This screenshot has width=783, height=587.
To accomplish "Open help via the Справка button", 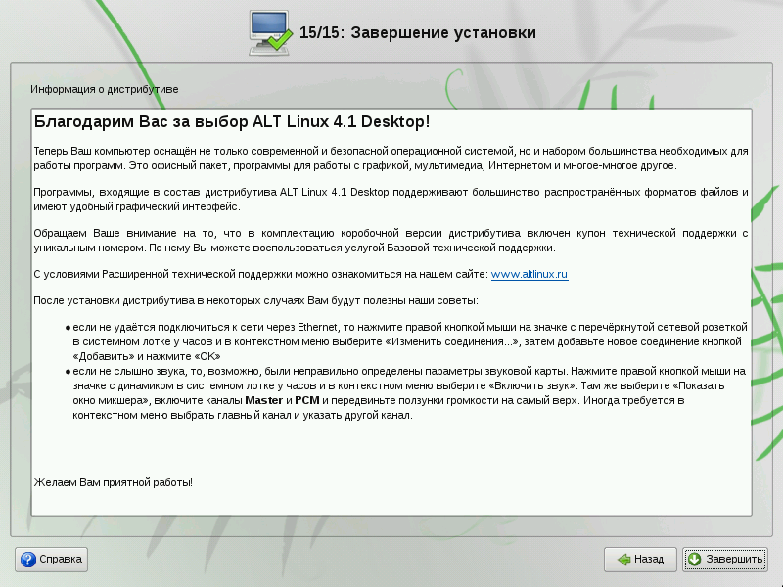I will pyautogui.click(x=52, y=560).
